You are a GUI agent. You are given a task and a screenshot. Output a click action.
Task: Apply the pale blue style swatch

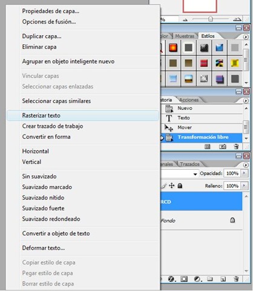coord(173,79)
